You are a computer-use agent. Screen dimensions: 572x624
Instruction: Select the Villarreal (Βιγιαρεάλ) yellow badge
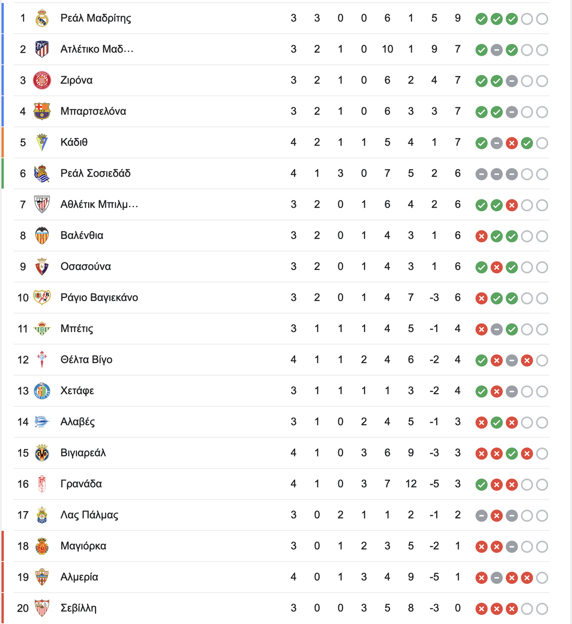pos(42,453)
